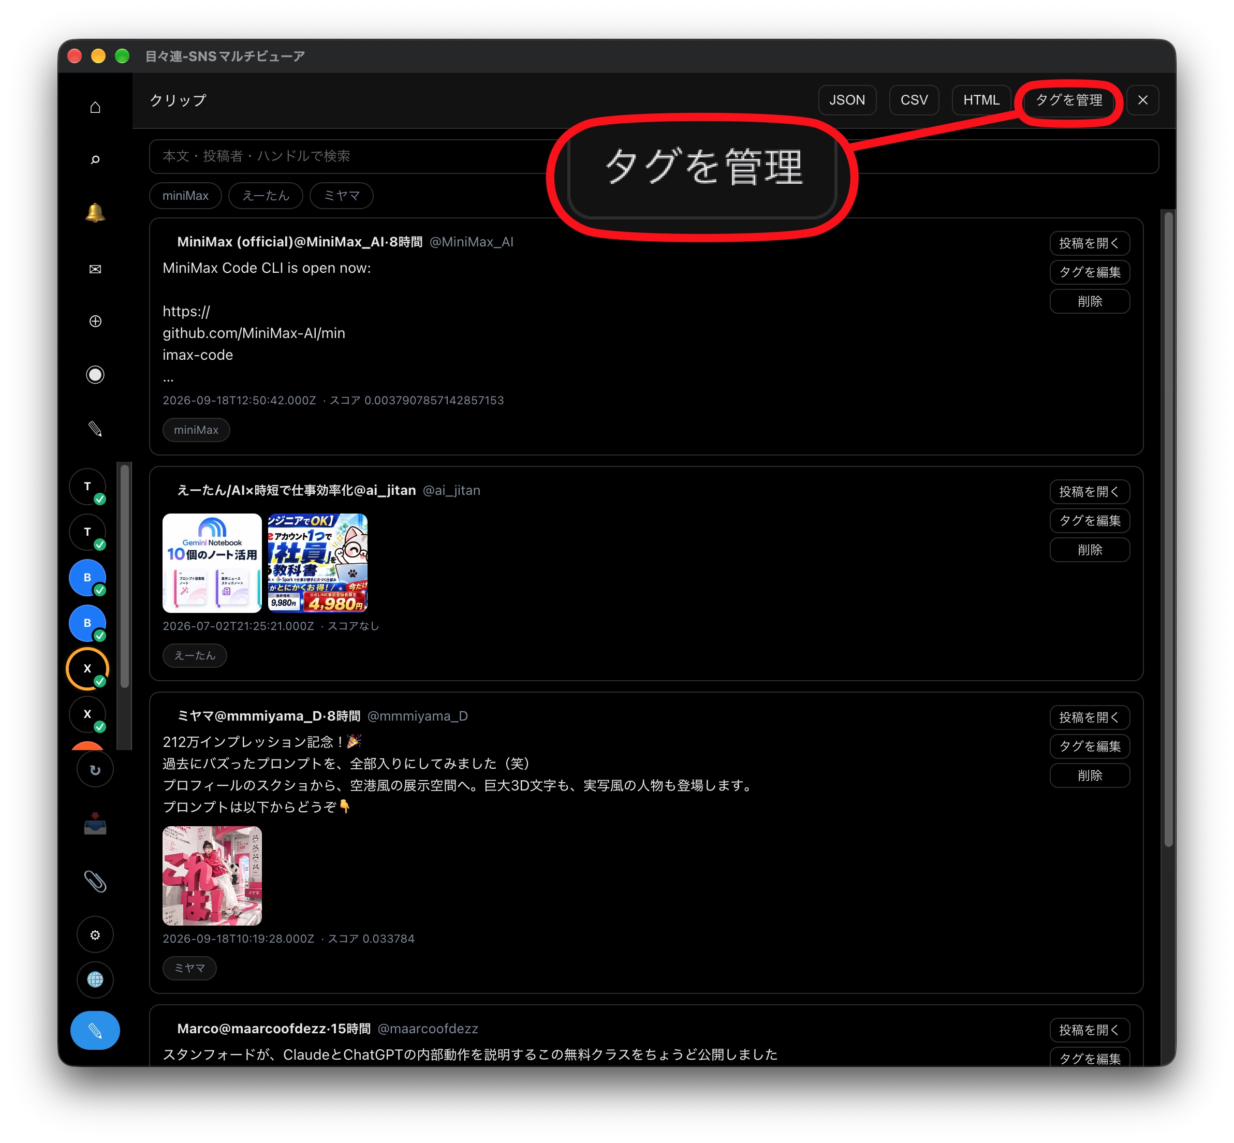Open タグを管理 in the top bar

pos(1069,100)
